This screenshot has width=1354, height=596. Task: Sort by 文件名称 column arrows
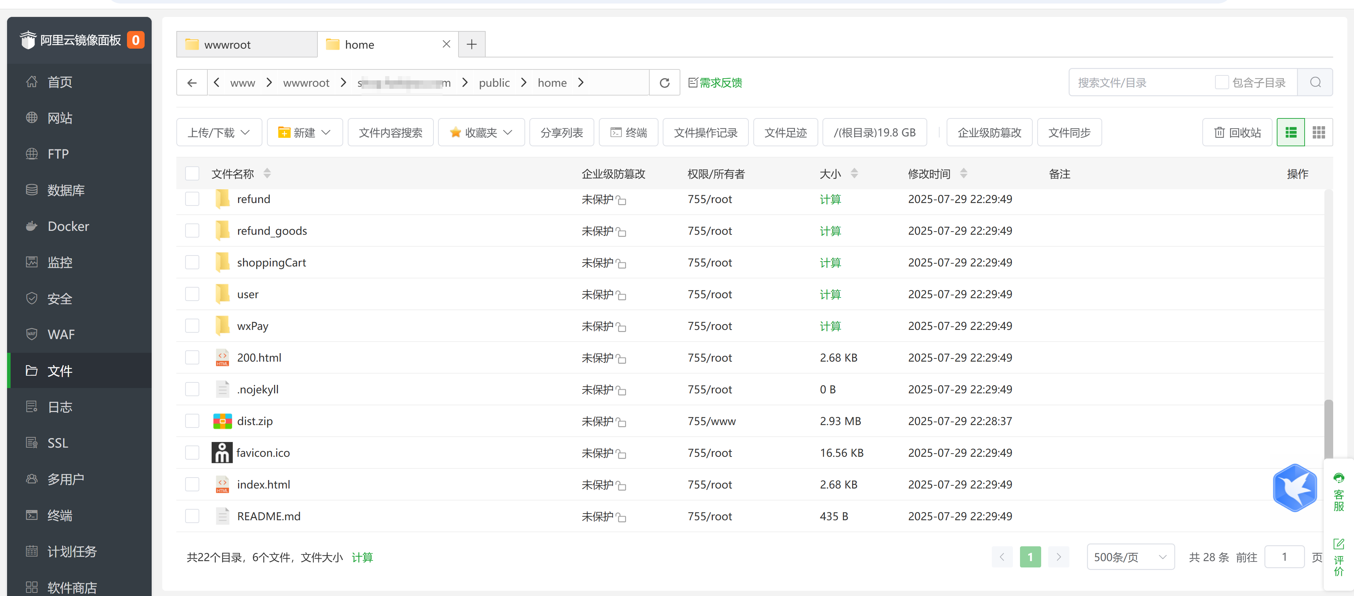(x=267, y=173)
